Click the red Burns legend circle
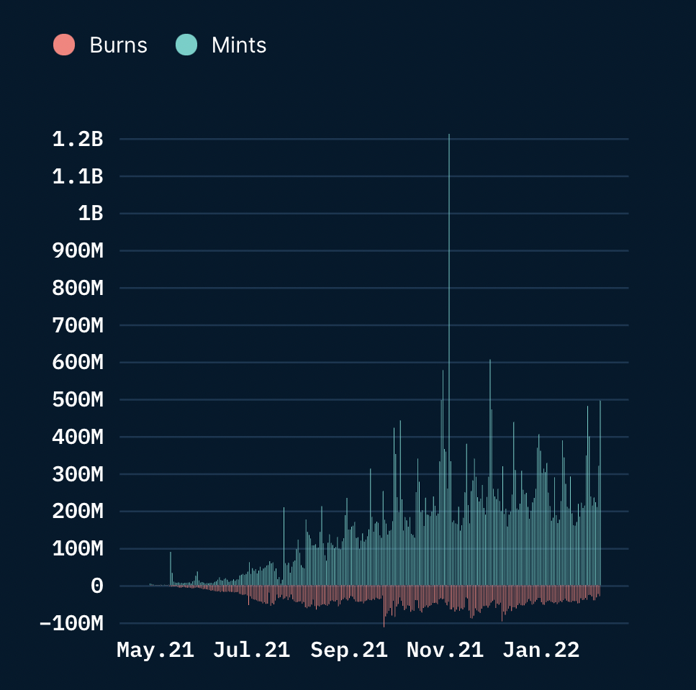 coord(64,45)
